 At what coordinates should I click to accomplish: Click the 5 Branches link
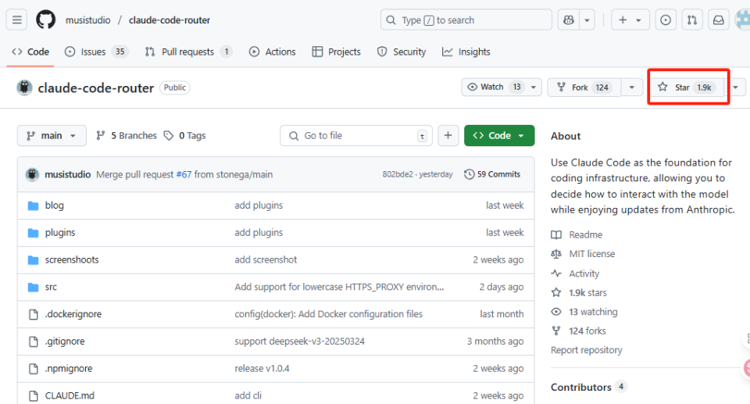click(x=127, y=135)
